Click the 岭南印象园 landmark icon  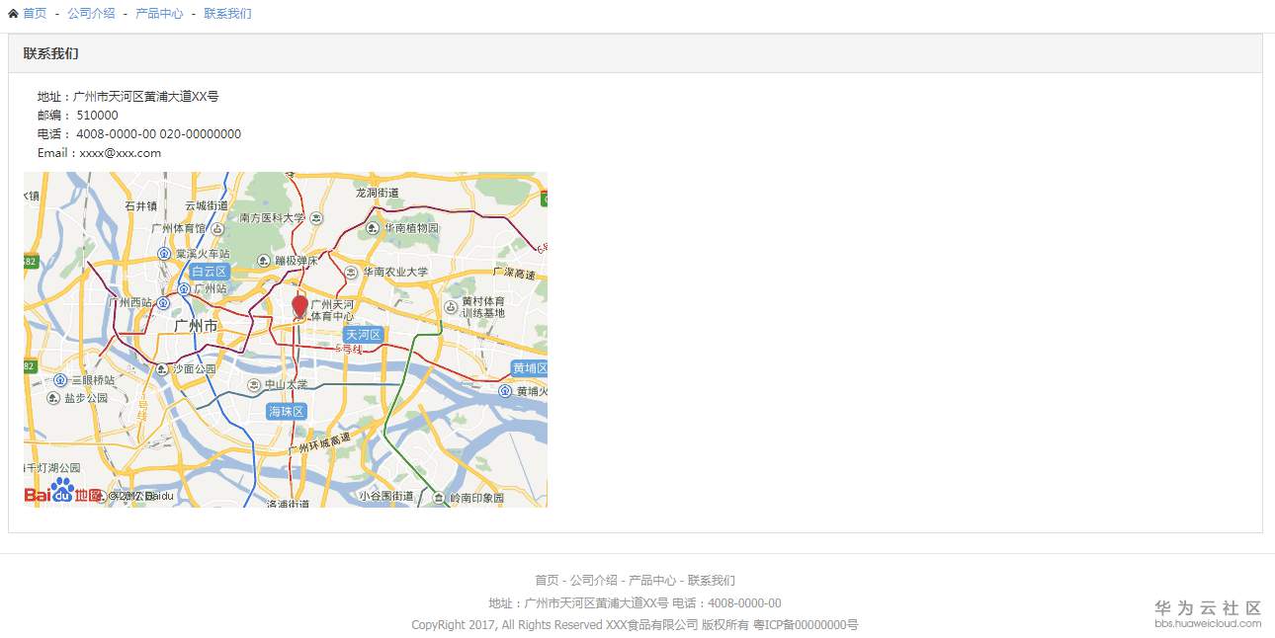(x=439, y=498)
